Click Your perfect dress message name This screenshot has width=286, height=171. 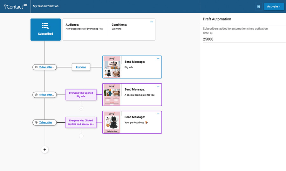(136, 122)
